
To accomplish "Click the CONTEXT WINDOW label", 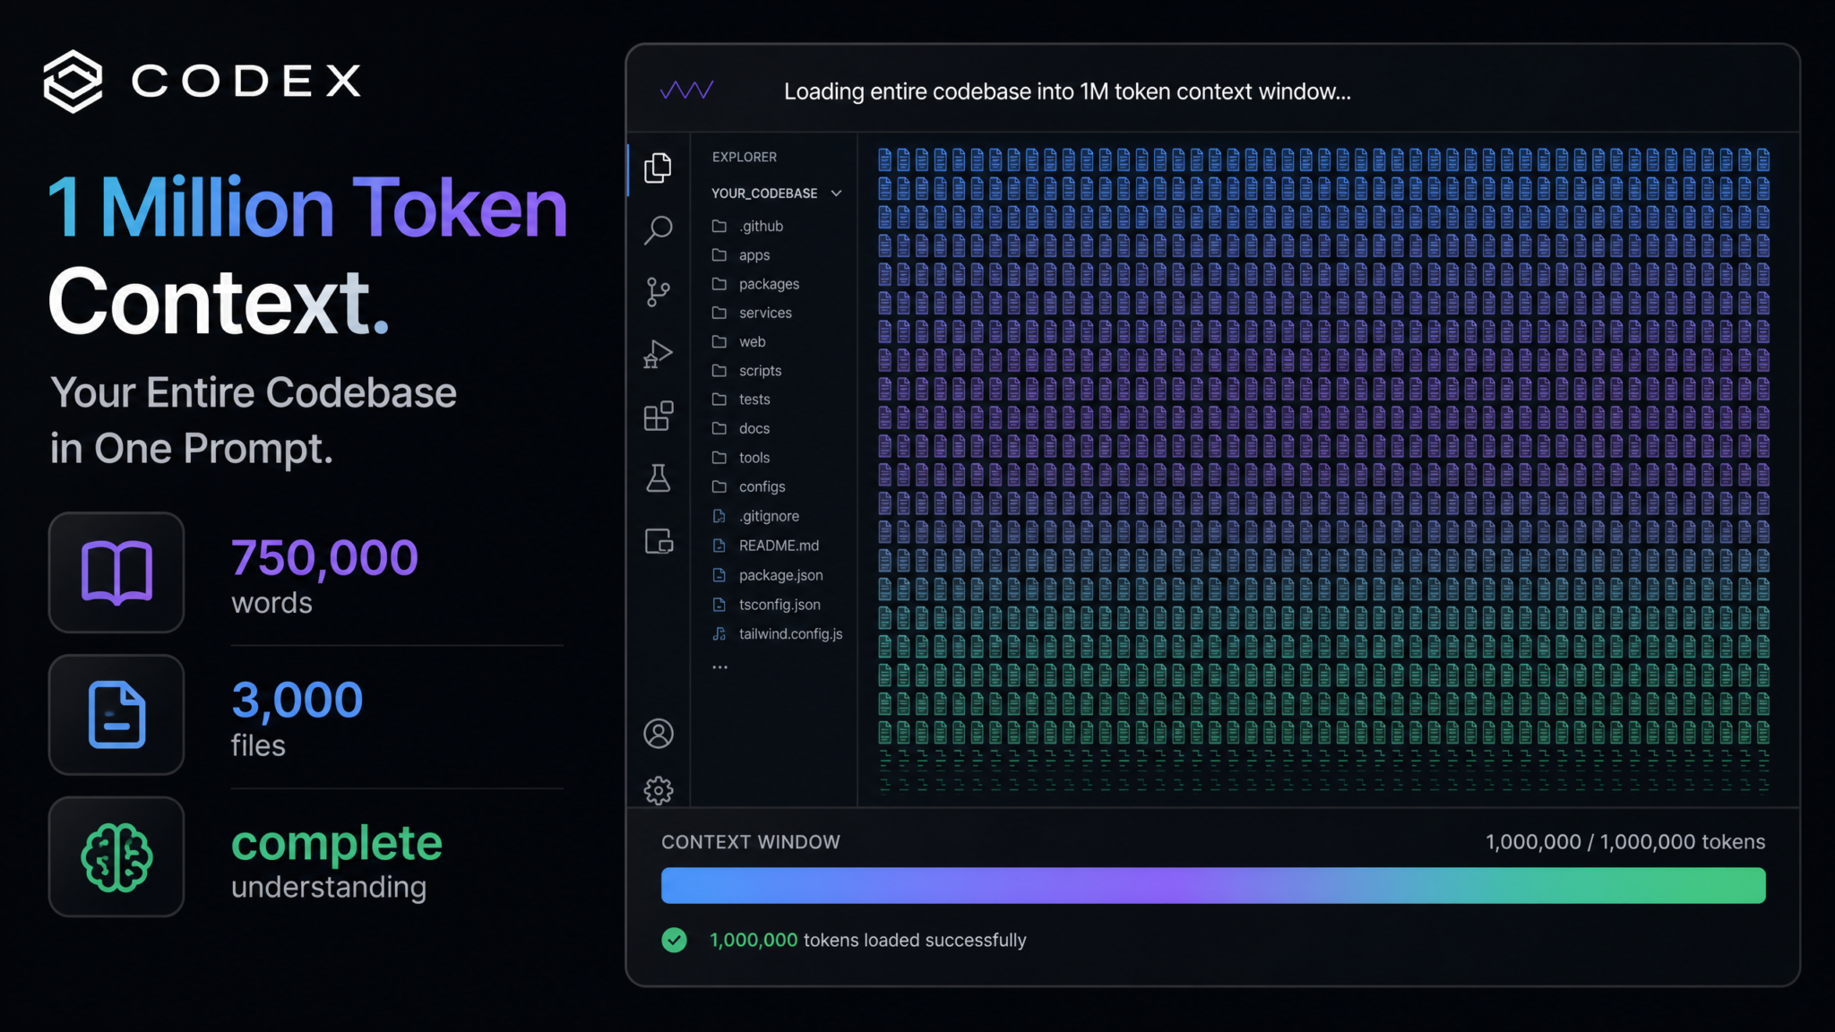I will pos(751,842).
